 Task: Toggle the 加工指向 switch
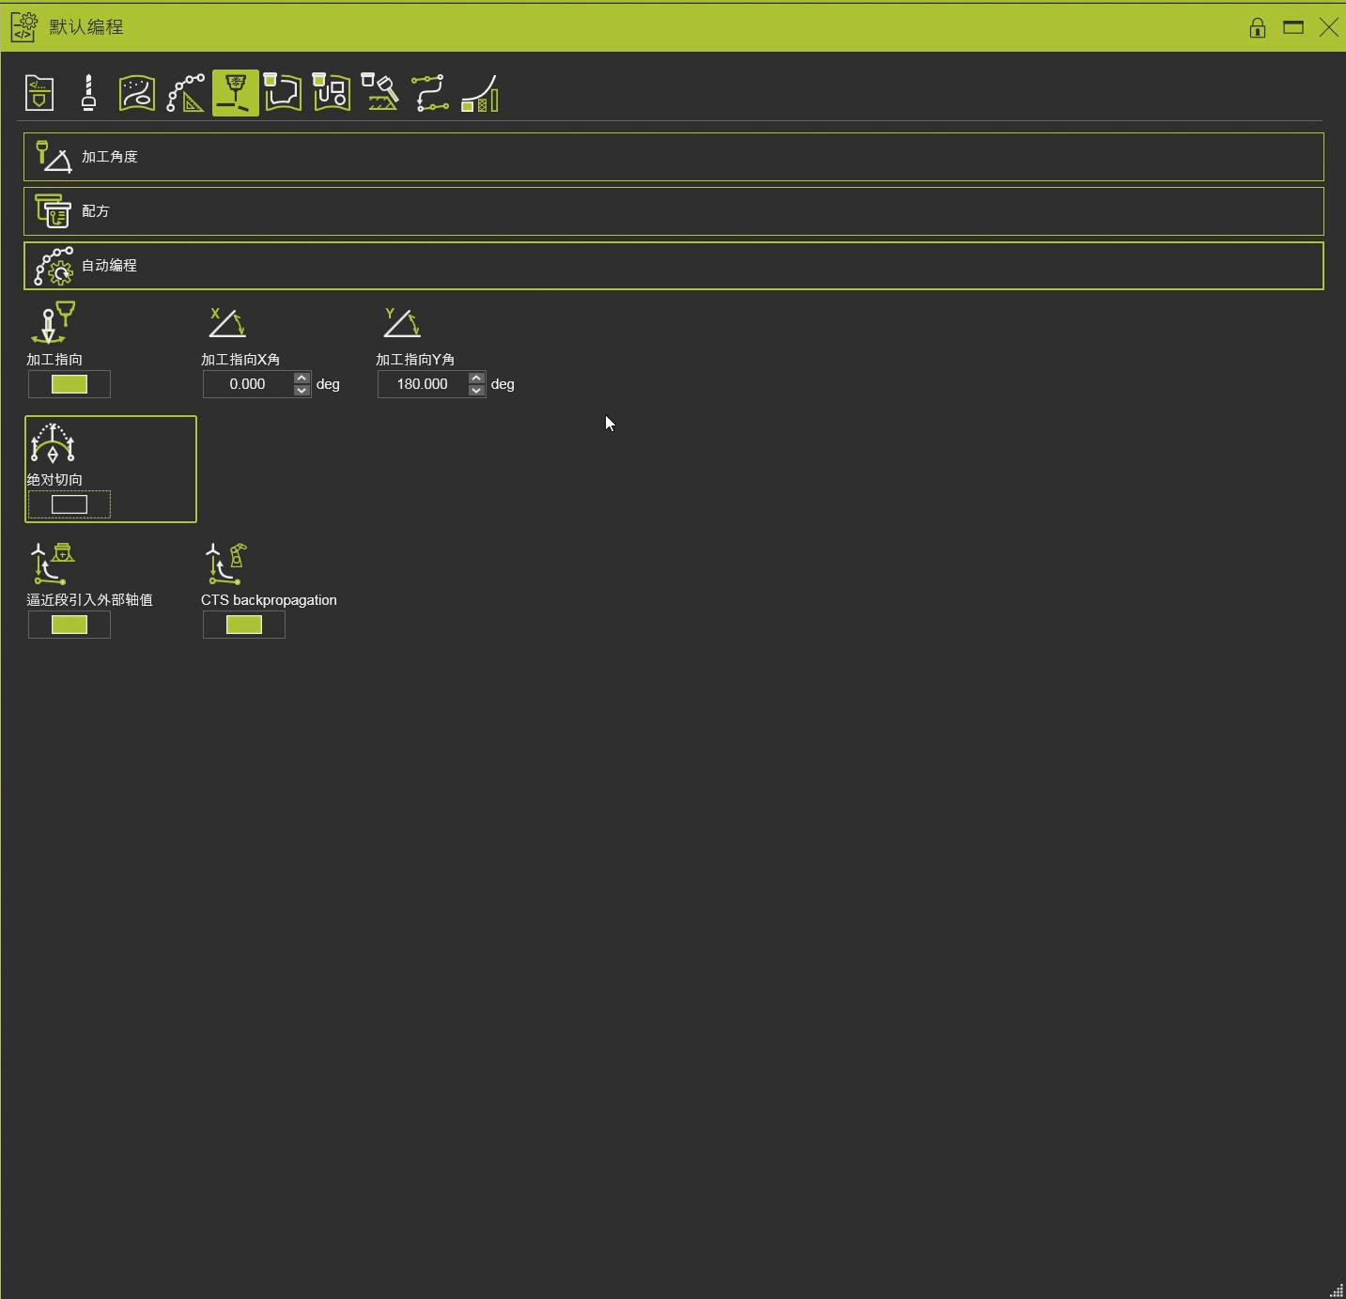70,384
